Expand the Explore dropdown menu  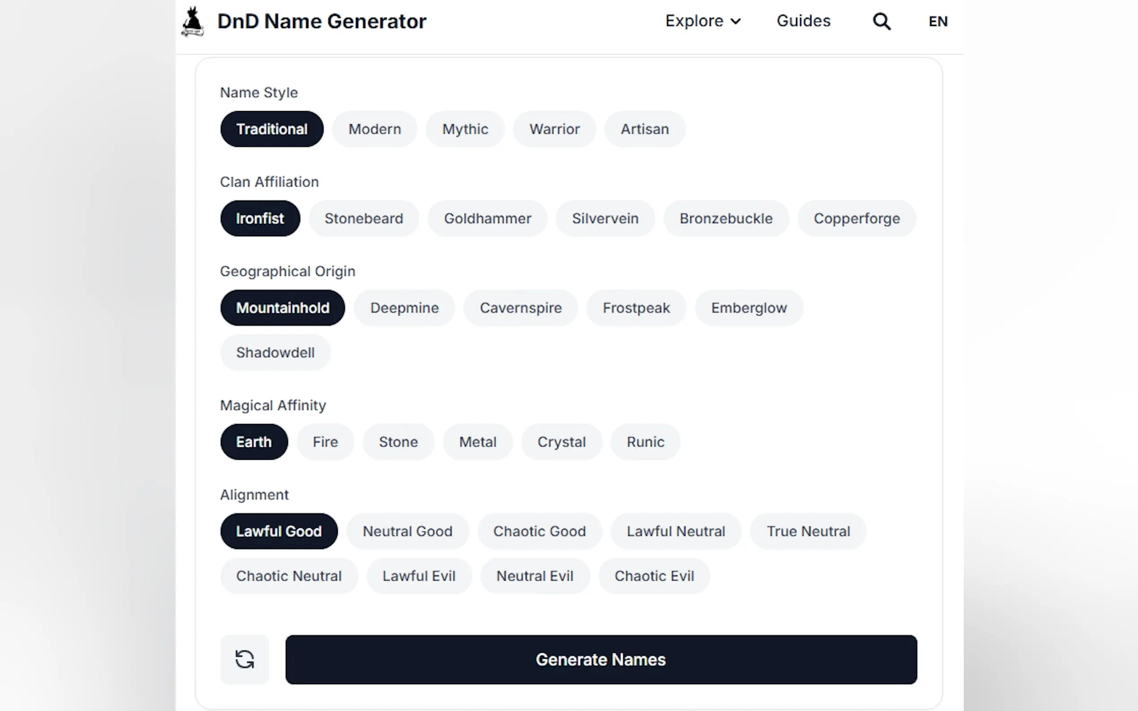(x=703, y=21)
